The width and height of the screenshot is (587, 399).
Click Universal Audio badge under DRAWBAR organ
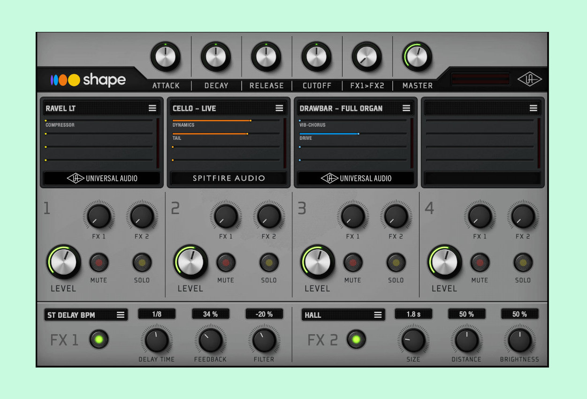point(356,178)
